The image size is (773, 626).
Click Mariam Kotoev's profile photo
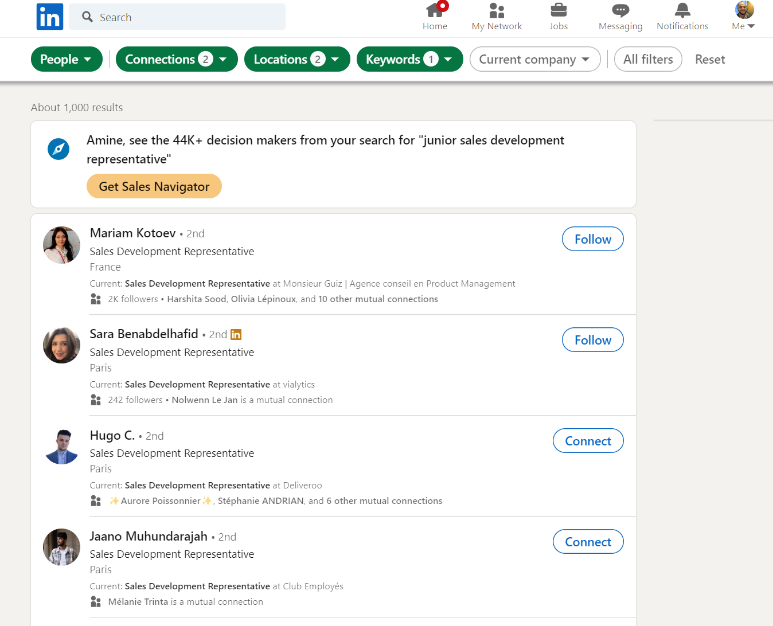(62, 245)
